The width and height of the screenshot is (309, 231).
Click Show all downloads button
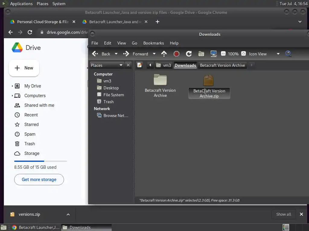(x=284, y=214)
